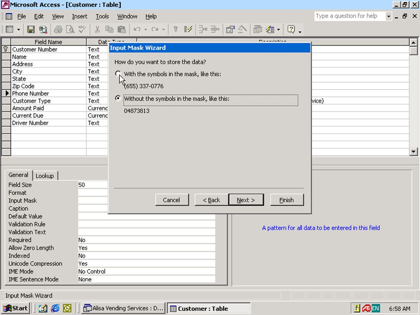Screen dimensions: 420x315
Task: Click Finish in the Input Mask Wizard
Action: point(287,200)
